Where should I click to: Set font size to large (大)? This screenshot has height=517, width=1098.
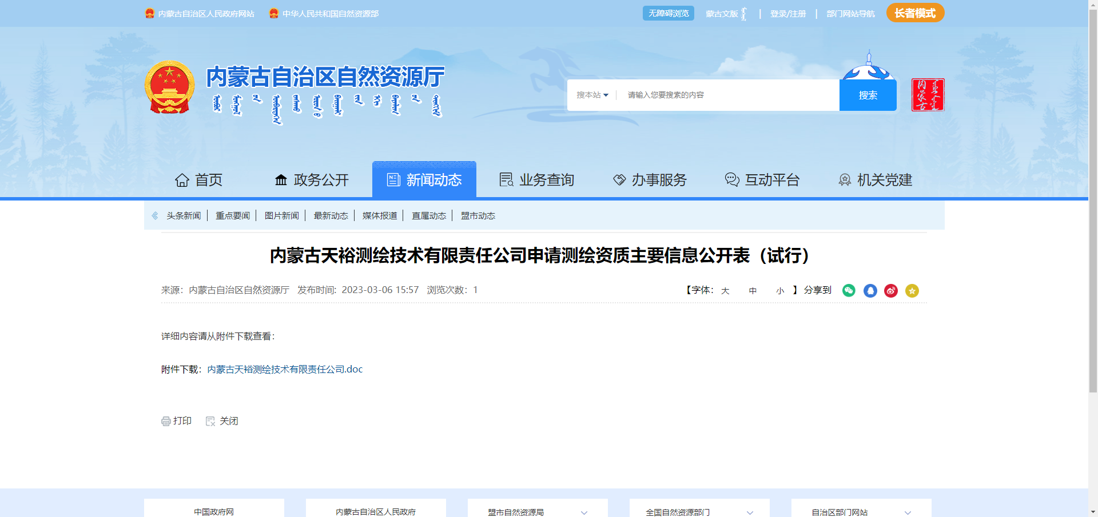click(x=725, y=291)
